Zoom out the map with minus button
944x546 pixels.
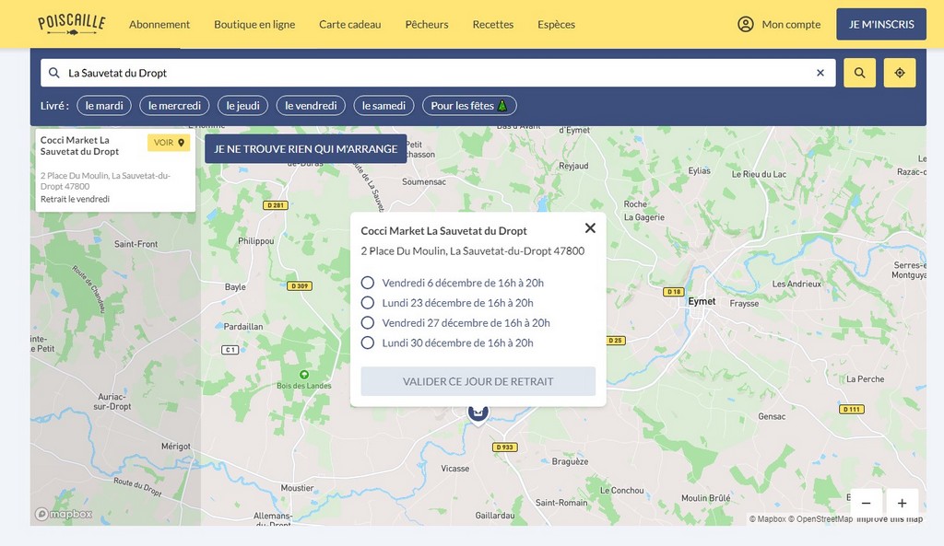[x=867, y=503]
